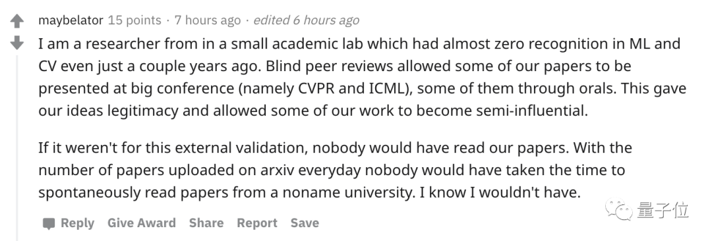The height and width of the screenshot is (241, 712).
Task: Click the 'edited 6 hours ago' label
Action: 306,20
